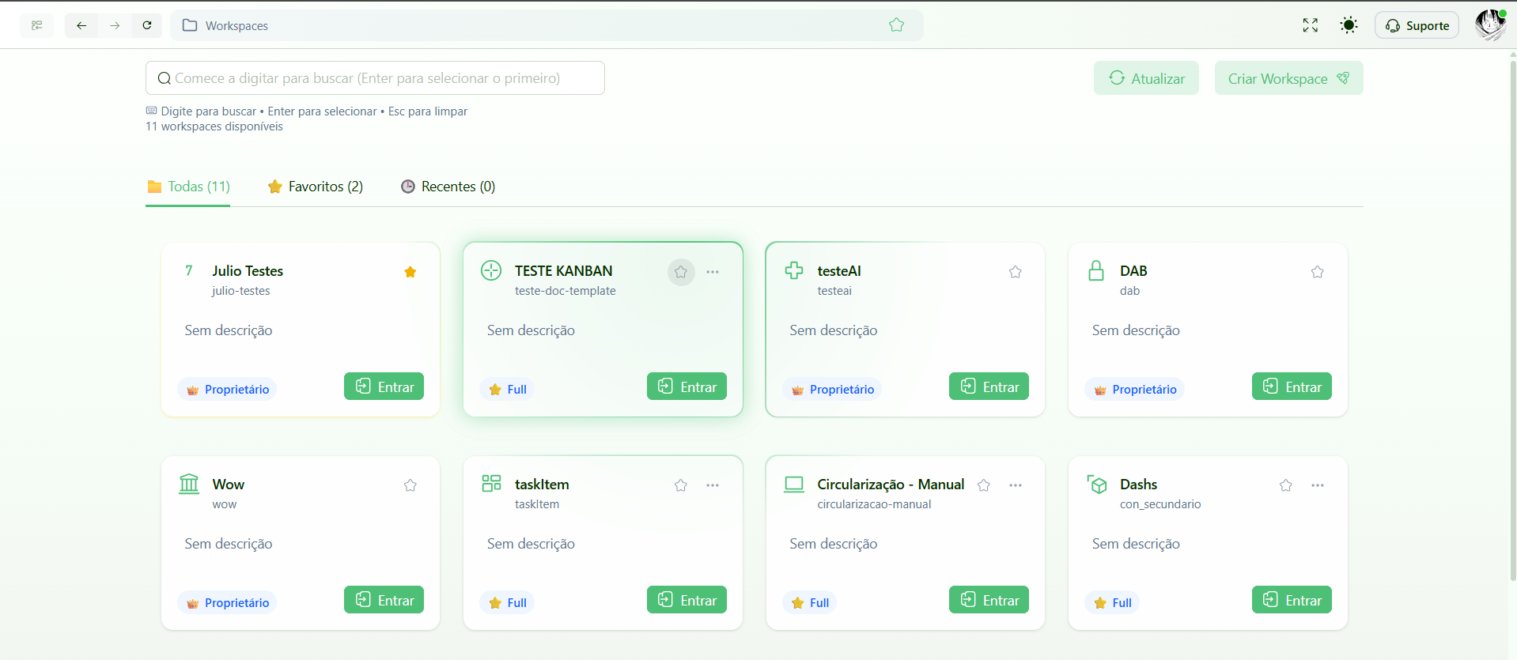Focus the workspace search field
Image resolution: width=1517 pixels, height=660 pixels.
(375, 78)
